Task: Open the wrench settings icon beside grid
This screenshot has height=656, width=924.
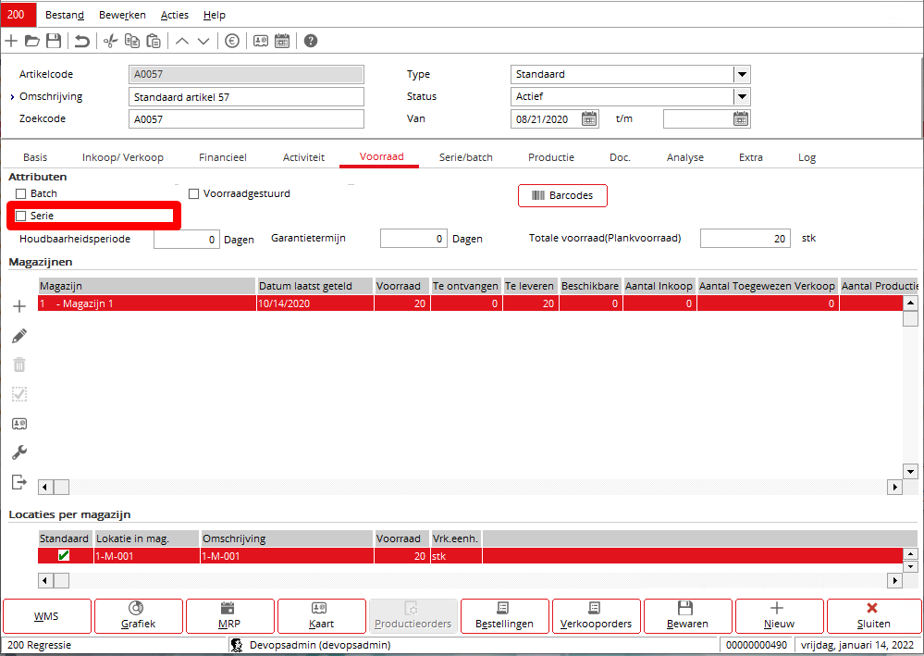Action: (18, 452)
